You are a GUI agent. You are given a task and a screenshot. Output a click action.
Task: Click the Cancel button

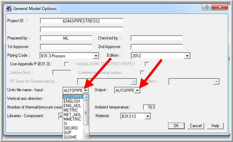pyautogui.click(x=196, y=126)
